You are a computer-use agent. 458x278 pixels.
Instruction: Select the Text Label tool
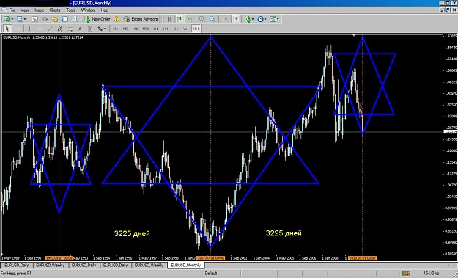(90, 29)
